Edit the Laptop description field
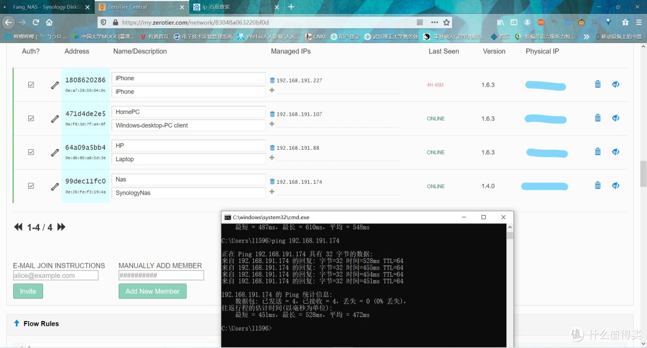This screenshot has height=348, width=647. (x=189, y=159)
